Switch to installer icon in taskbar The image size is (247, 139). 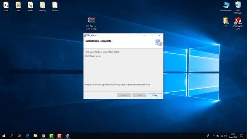coord(68,136)
